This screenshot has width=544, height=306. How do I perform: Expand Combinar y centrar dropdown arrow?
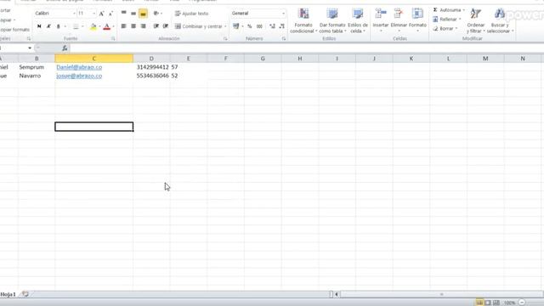pyautogui.click(x=225, y=26)
